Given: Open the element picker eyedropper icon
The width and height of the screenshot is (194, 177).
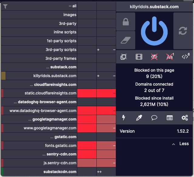Looking at the screenshot, I should point(139,118).
